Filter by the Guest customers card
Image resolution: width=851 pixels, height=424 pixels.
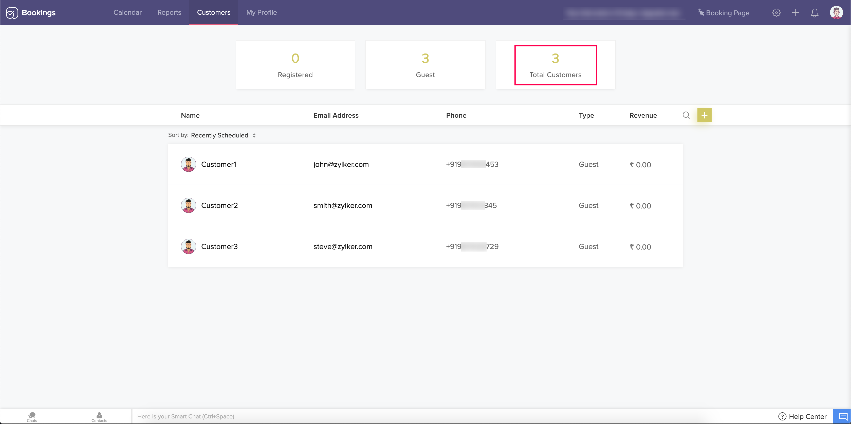[425, 65]
